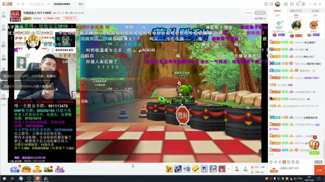Viewport: 325px width, 182px height.
Task: Switch to the contribution ranking tab
Action: click(277, 11)
